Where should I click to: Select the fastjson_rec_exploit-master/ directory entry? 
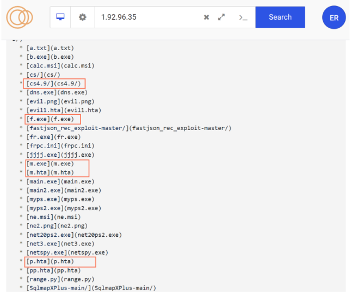[129, 128]
